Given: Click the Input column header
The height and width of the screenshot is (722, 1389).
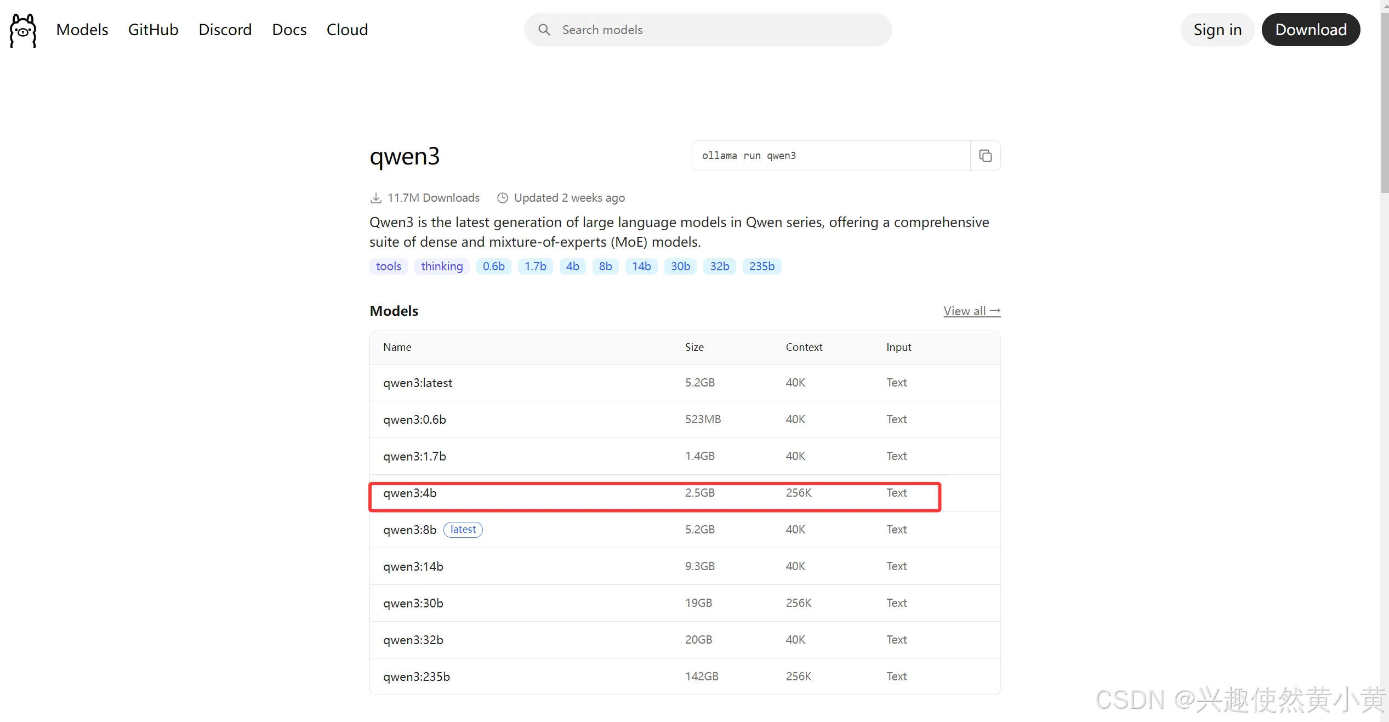Looking at the screenshot, I should coord(898,347).
